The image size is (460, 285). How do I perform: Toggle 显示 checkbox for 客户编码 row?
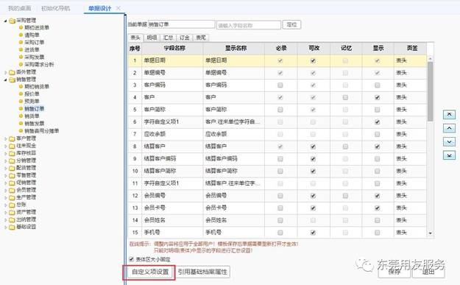[x=378, y=85]
